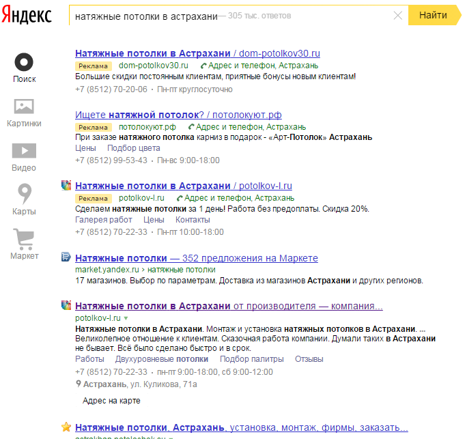Screen dimensions: 465x439
Task: Click favicon of от производителя result
Action: click(x=66, y=305)
